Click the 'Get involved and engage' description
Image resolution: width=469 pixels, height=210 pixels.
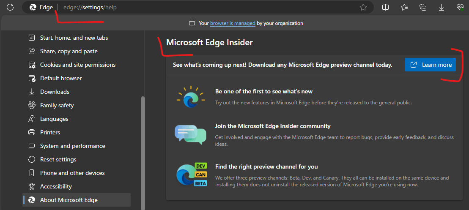point(335,141)
